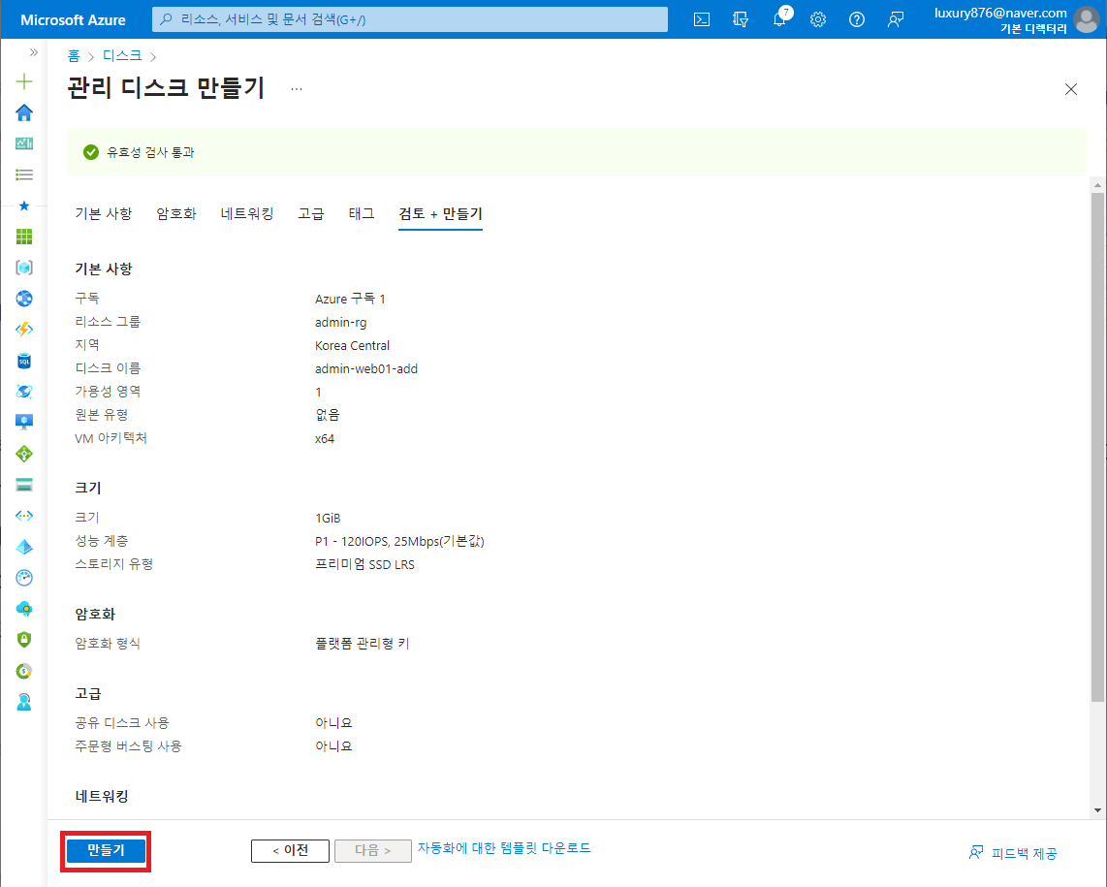Click the Microsoft Azure logo text
Screen dimensions: 1107x887
click(73, 19)
